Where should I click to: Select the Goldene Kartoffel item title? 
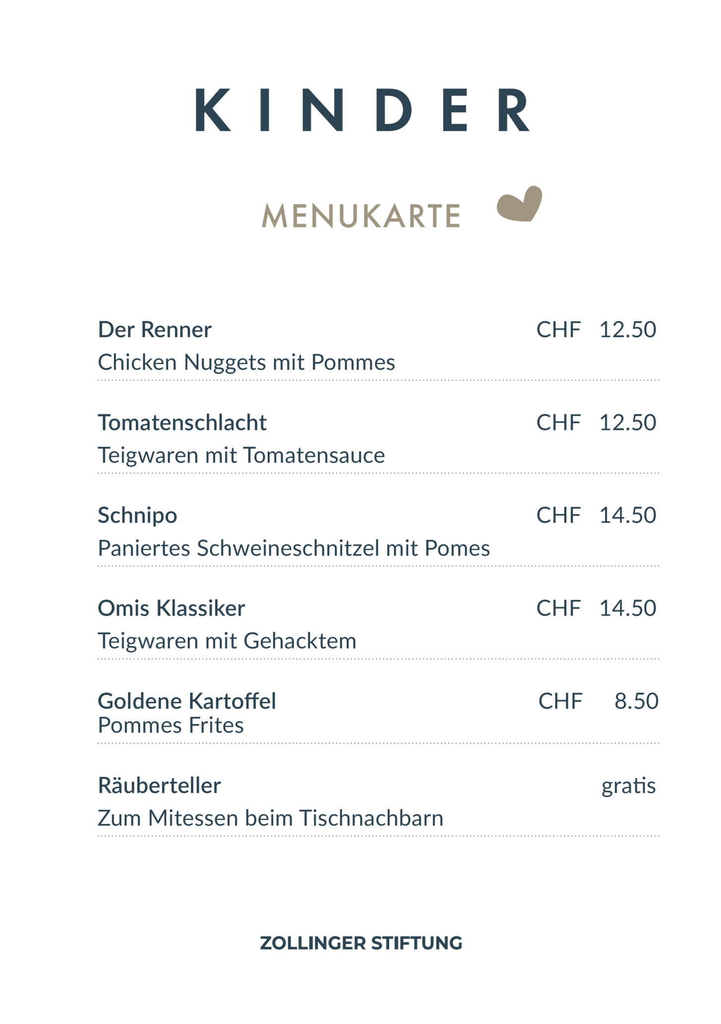pyautogui.click(x=186, y=701)
